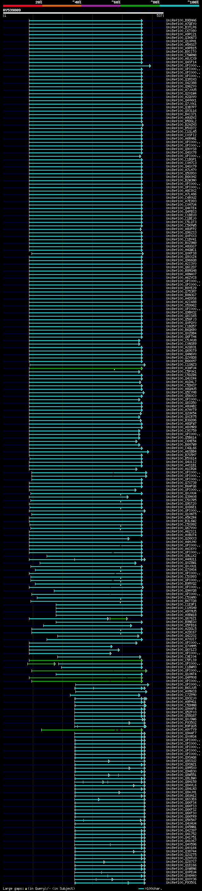Select label UniRef100_C5DH37
This screenshot has width=202, height=891.
tap(181, 385)
